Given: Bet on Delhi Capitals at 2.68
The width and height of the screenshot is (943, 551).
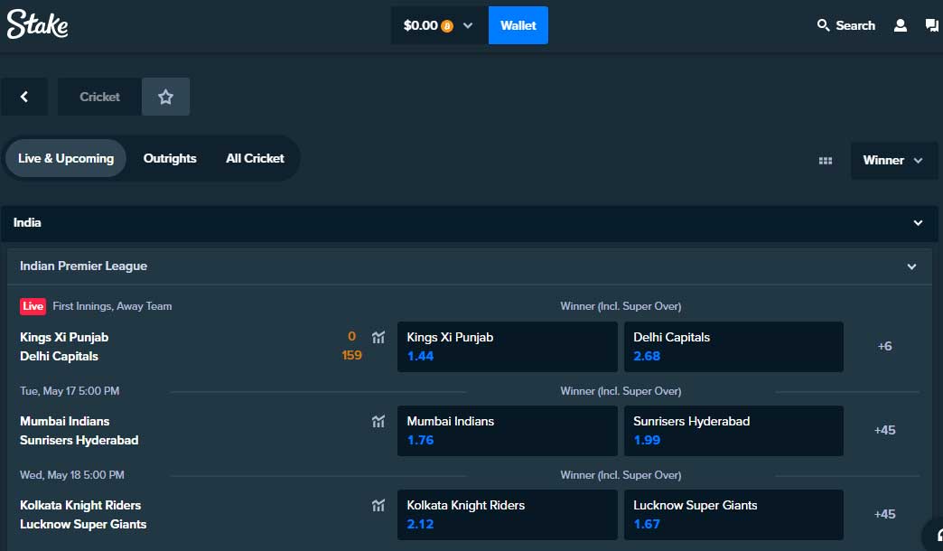Looking at the screenshot, I should 733,347.
